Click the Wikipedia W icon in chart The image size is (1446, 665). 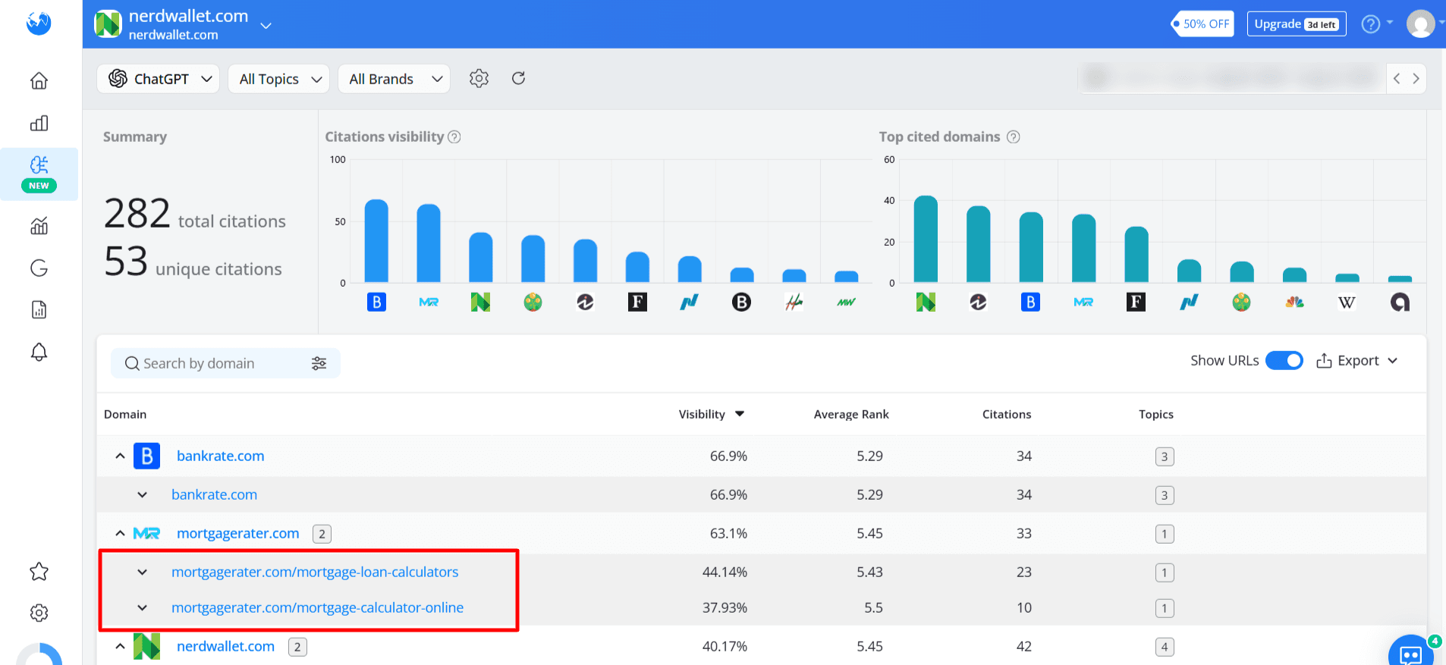point(1347,303)
